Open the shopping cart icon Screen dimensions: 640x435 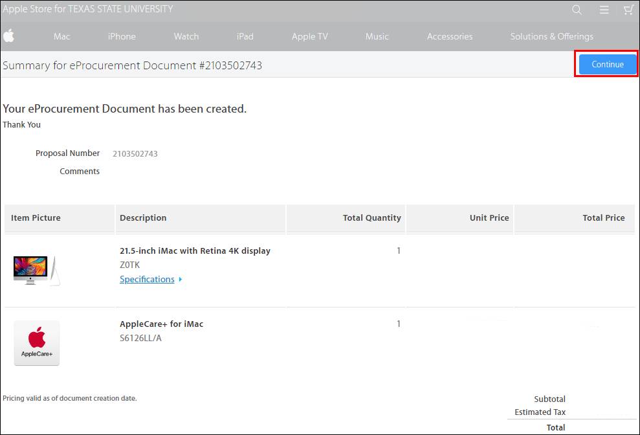coord(628,10)
